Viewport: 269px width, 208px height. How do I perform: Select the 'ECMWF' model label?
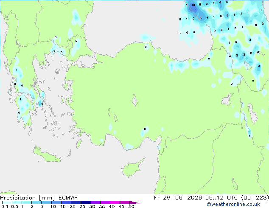tap(68, 198)
